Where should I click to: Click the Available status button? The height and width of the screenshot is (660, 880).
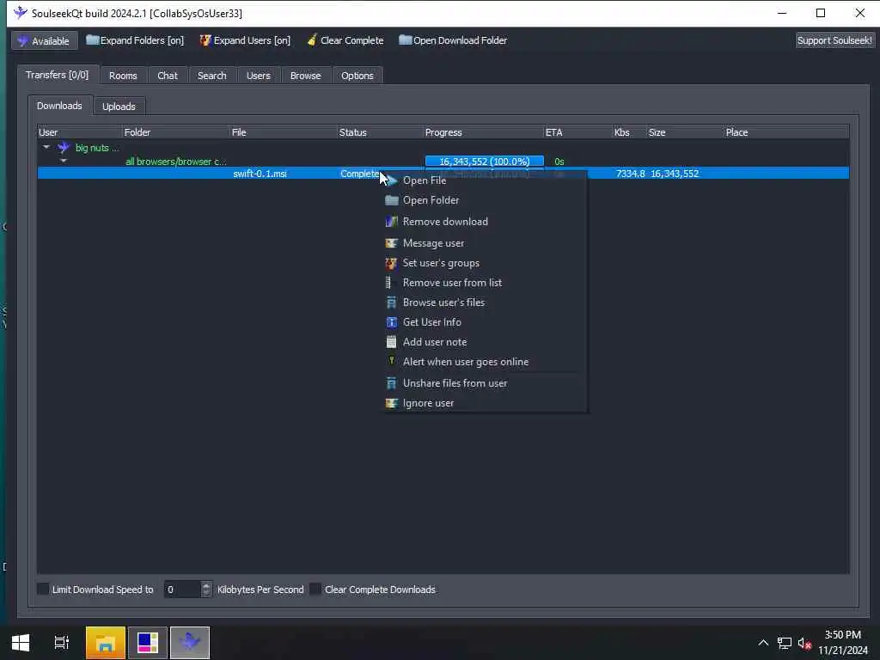tap(43, 41)
